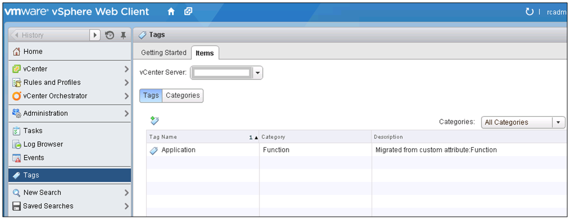This screenshot has height=219, width=570.
Task: Click the Home house icon in the navigator
Action: click(x=16, y=52)
